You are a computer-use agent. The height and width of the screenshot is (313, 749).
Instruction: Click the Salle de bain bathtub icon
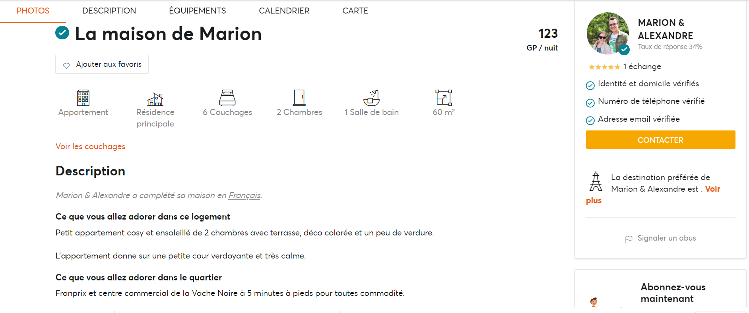click(371, 98)
